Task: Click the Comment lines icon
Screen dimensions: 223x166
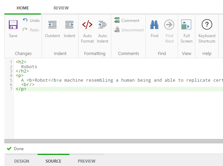Action: point(117,20)
